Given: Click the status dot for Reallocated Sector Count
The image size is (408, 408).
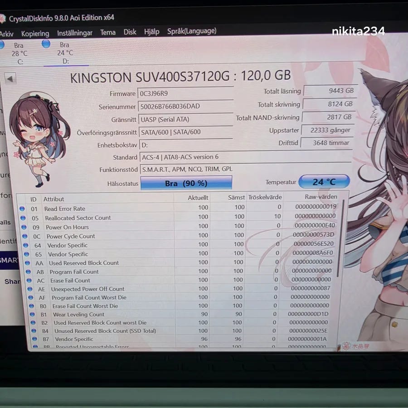Looking at the screenshot, I should click(23, 218).
